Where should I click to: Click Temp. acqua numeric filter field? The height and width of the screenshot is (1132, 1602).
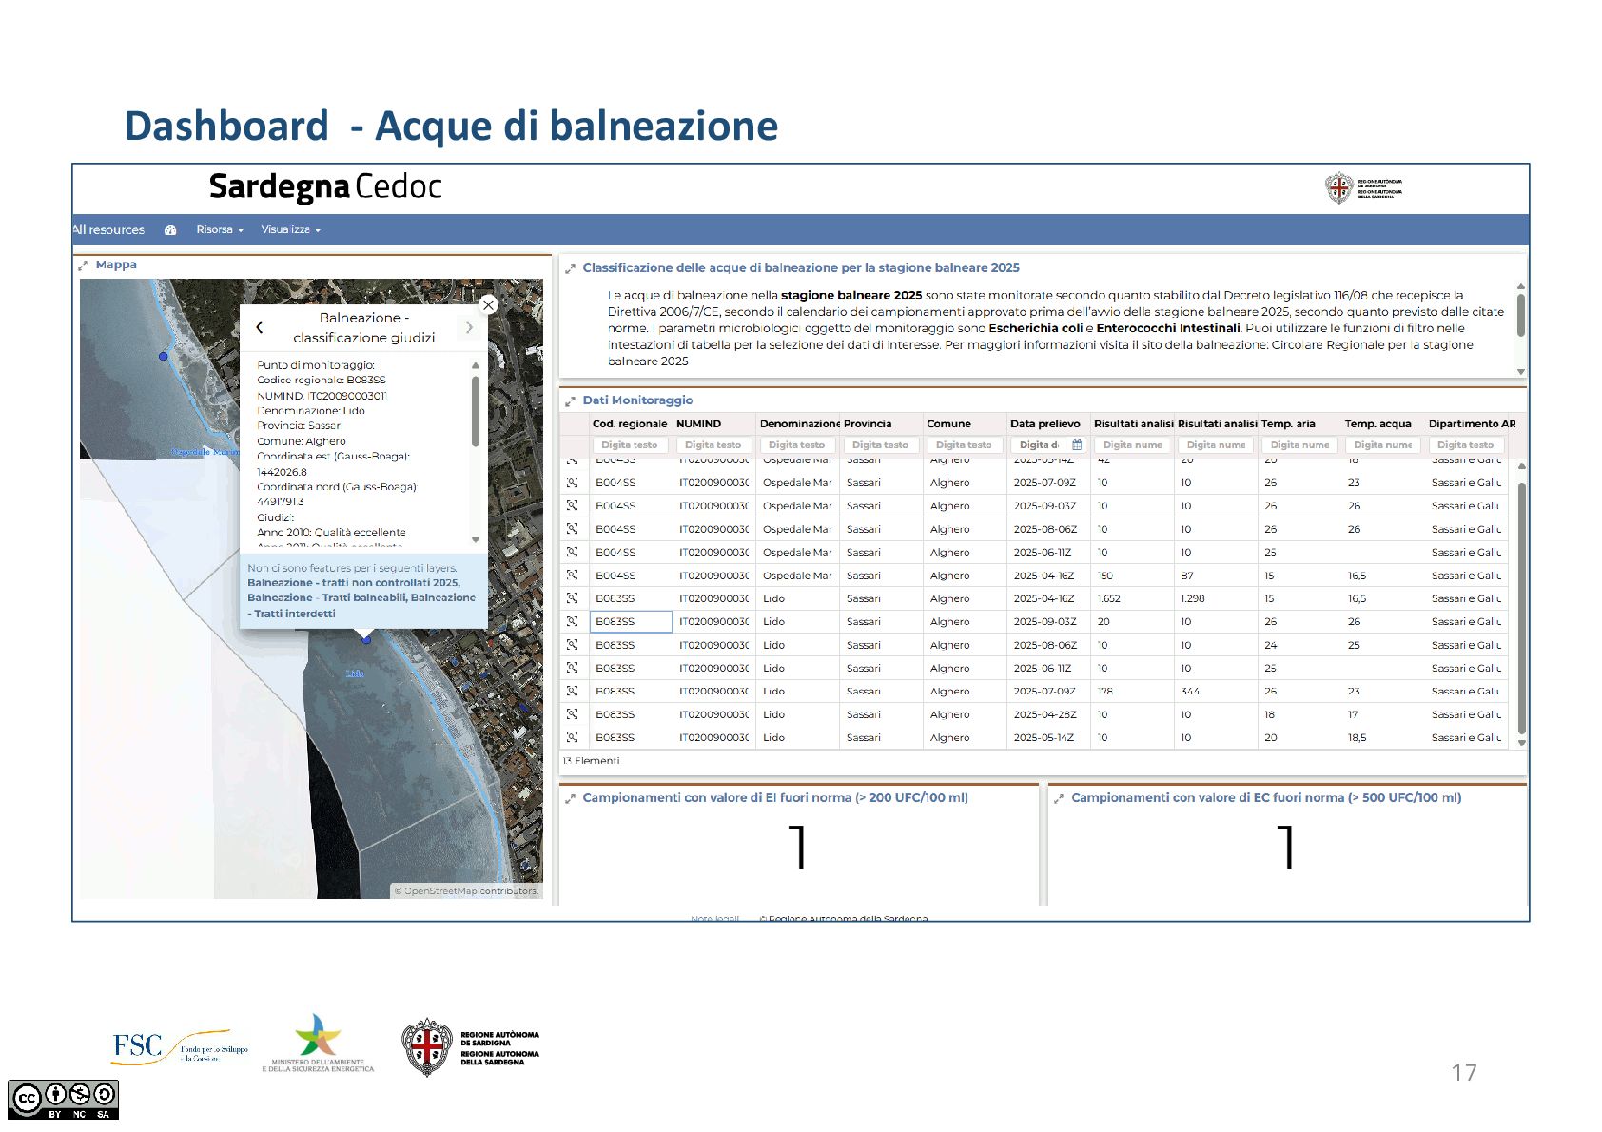coord(1383,444)
